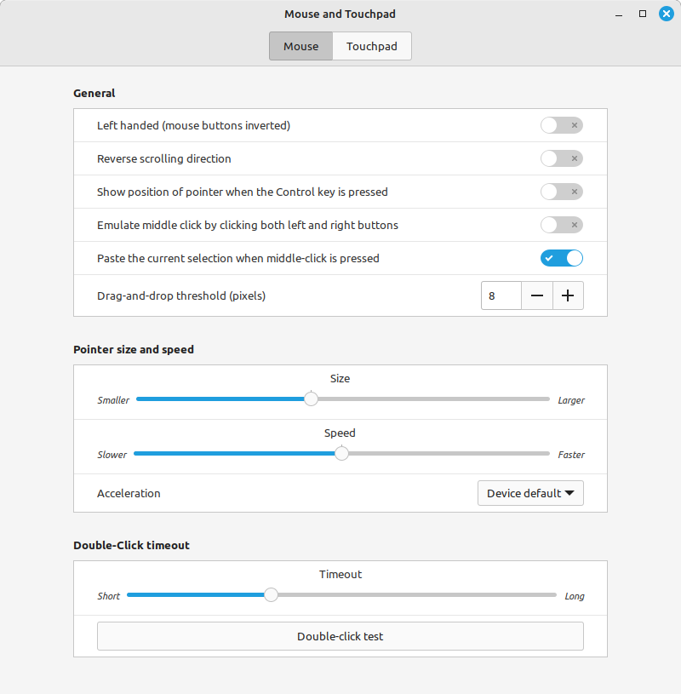Screen dimensions: 681x694
Task: Click the pointer Size slider handle
Action: click(311, 399)
